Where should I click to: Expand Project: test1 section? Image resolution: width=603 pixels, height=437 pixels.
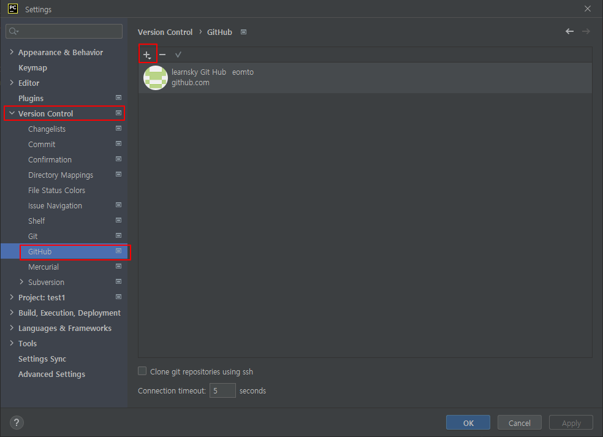(12, 297)
